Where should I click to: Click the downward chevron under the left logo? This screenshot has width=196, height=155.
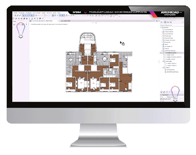(x=21, y=37)
